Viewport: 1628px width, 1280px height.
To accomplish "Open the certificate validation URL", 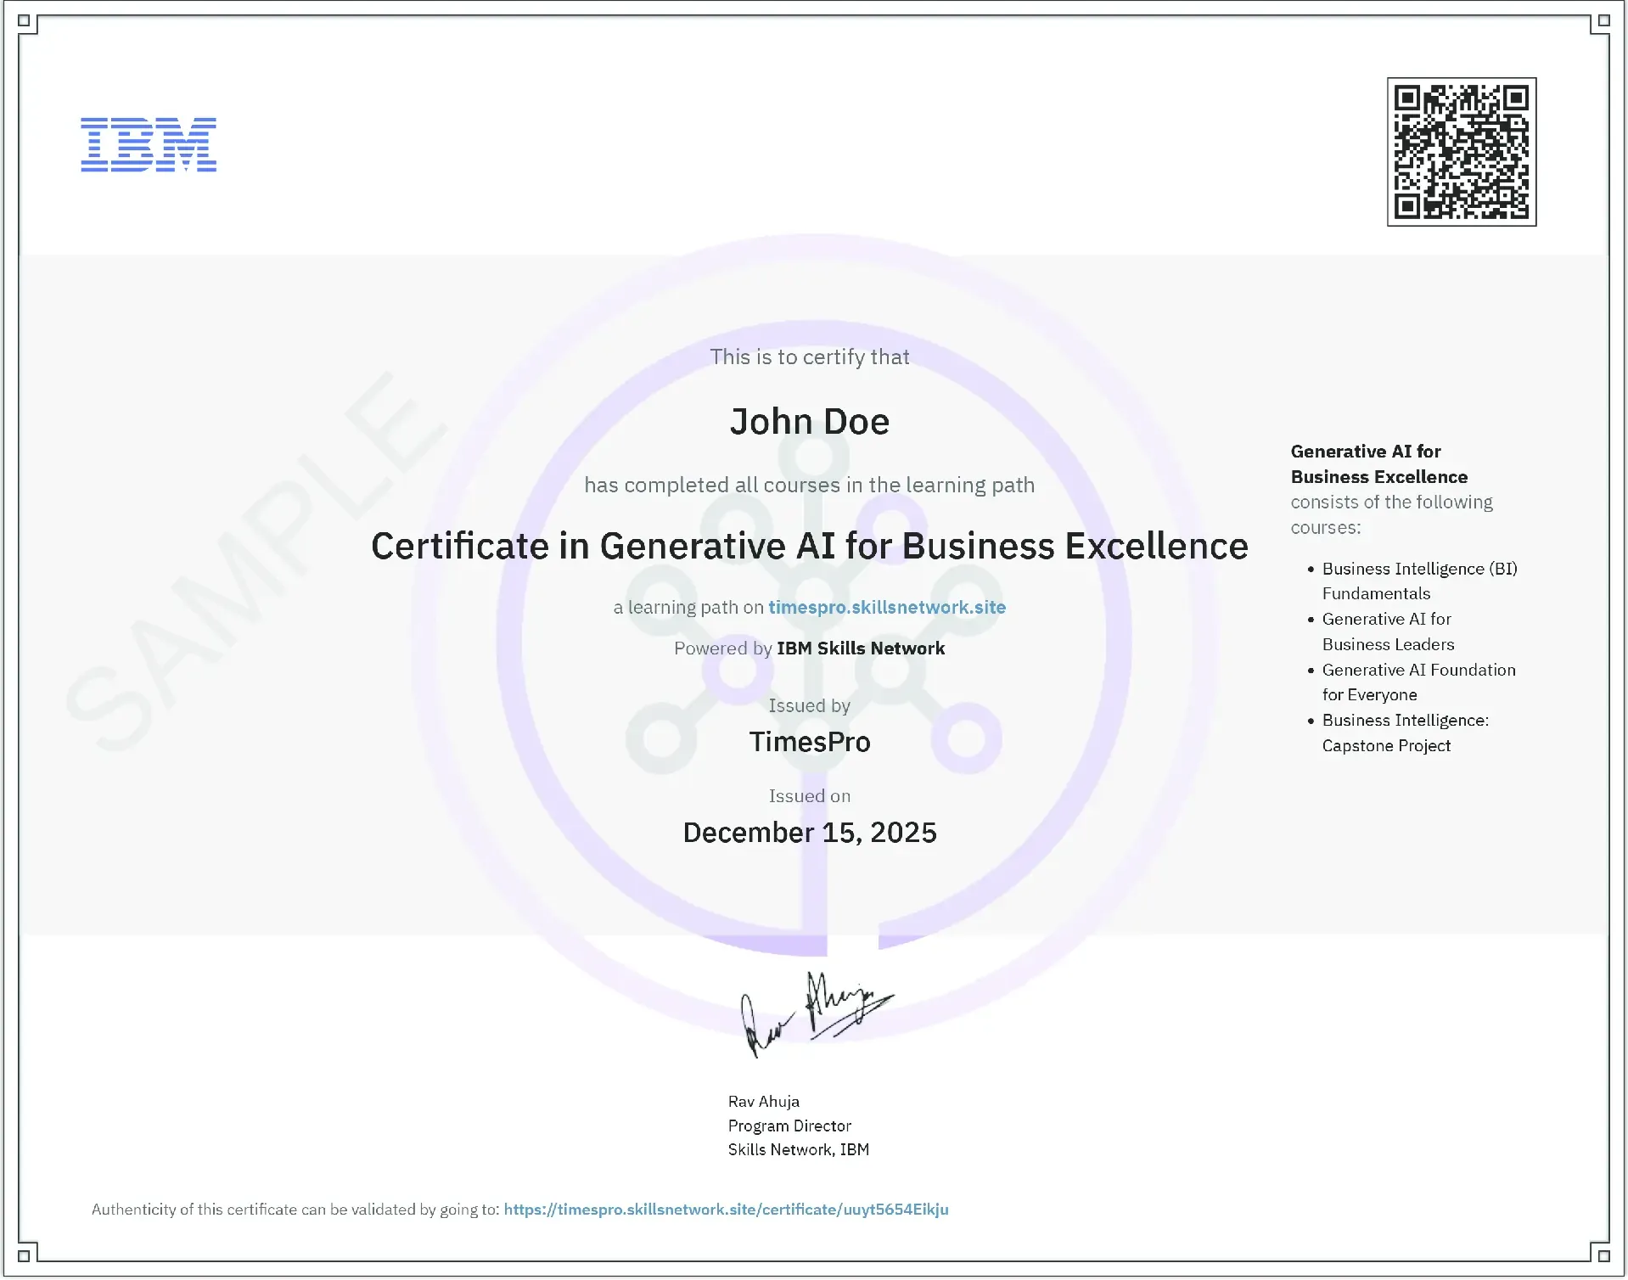I will (726, 1210).
